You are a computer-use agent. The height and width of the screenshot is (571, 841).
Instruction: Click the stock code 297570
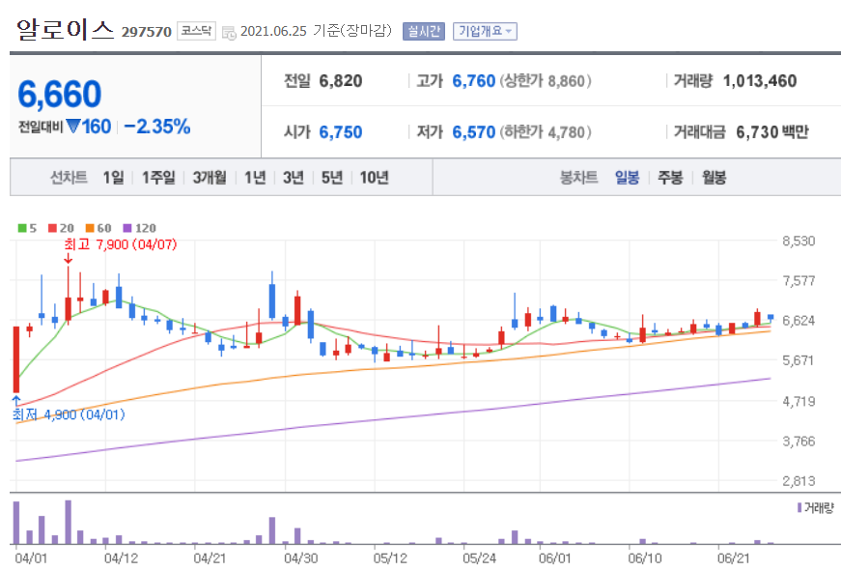point(147,32)
